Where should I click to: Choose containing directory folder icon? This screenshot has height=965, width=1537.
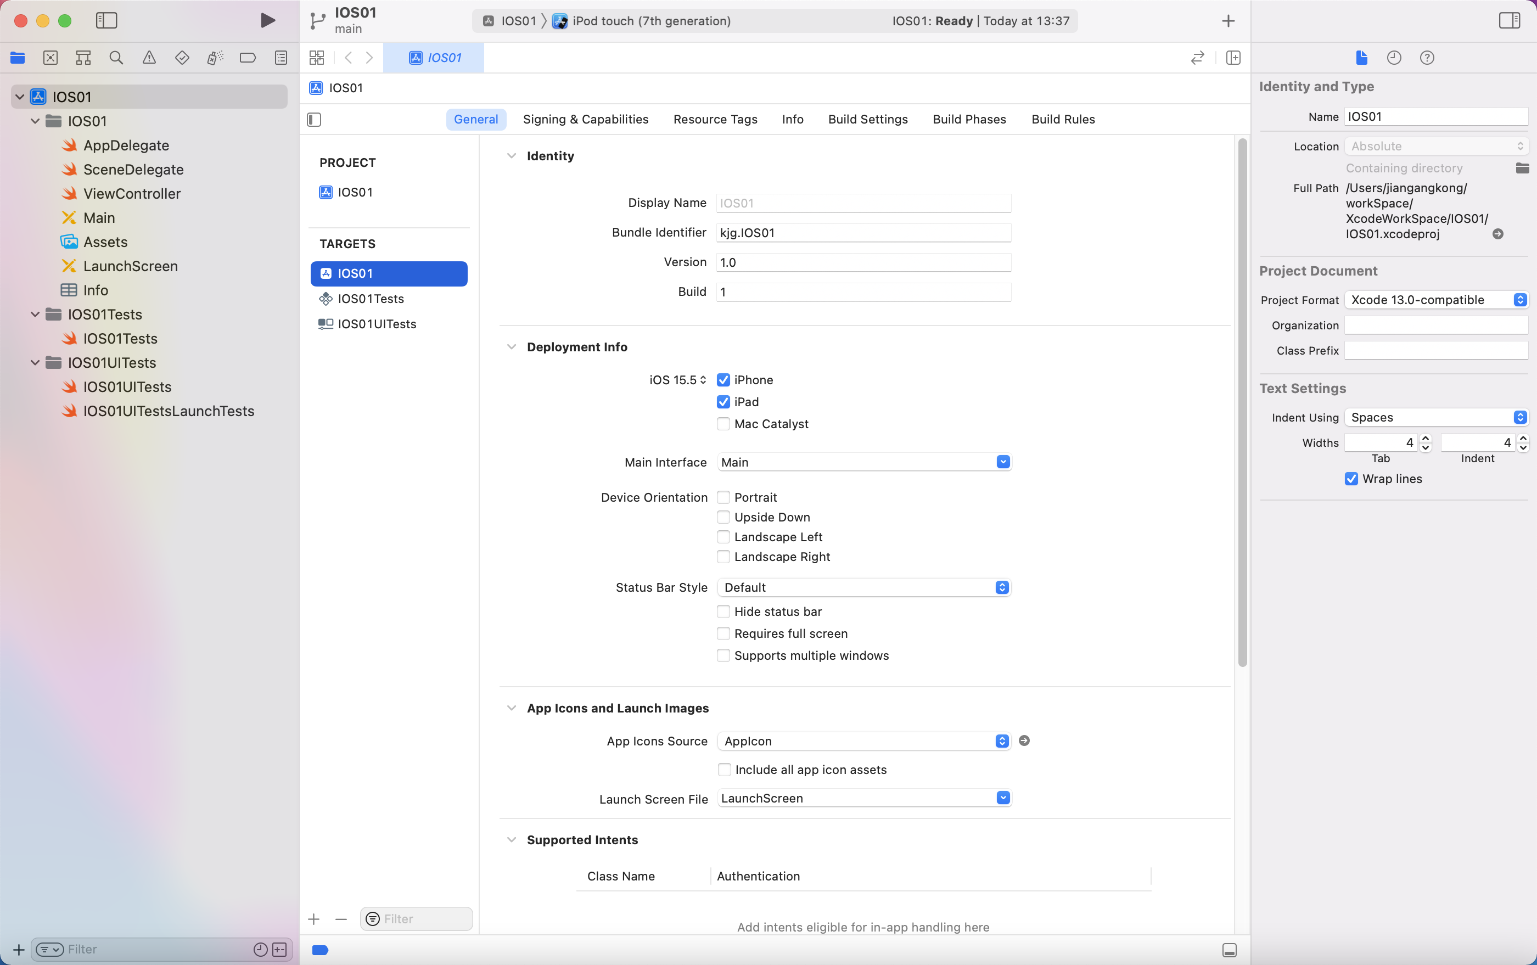point(1522,168)
